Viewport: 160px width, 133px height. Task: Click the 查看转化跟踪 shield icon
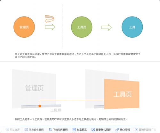point(93,129)
